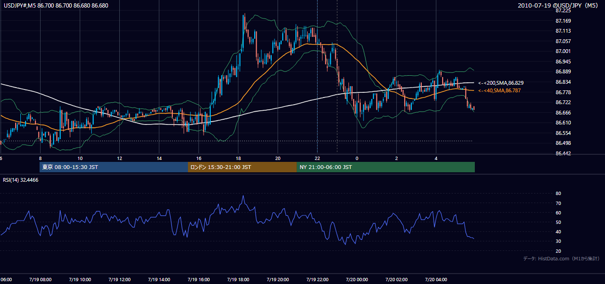Click hour label 20 on chart time axis
Viewport: 605px width, 284px height.
tap(278, 158)
